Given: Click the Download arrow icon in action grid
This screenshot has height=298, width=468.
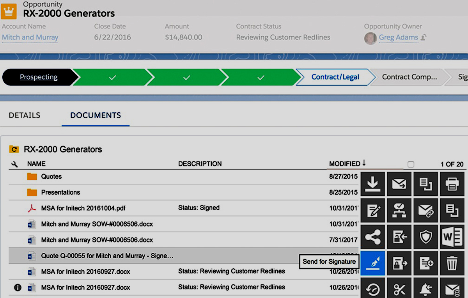Looking at the screenshot, I should coord(372,184).
